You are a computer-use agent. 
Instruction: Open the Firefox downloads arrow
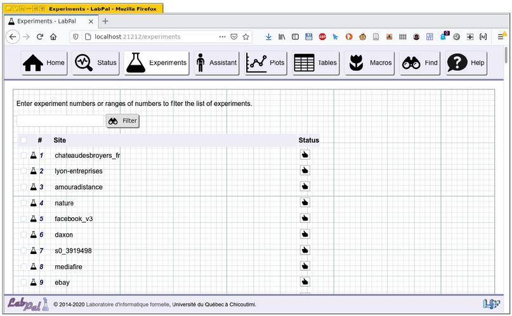[x=268, y=37]
